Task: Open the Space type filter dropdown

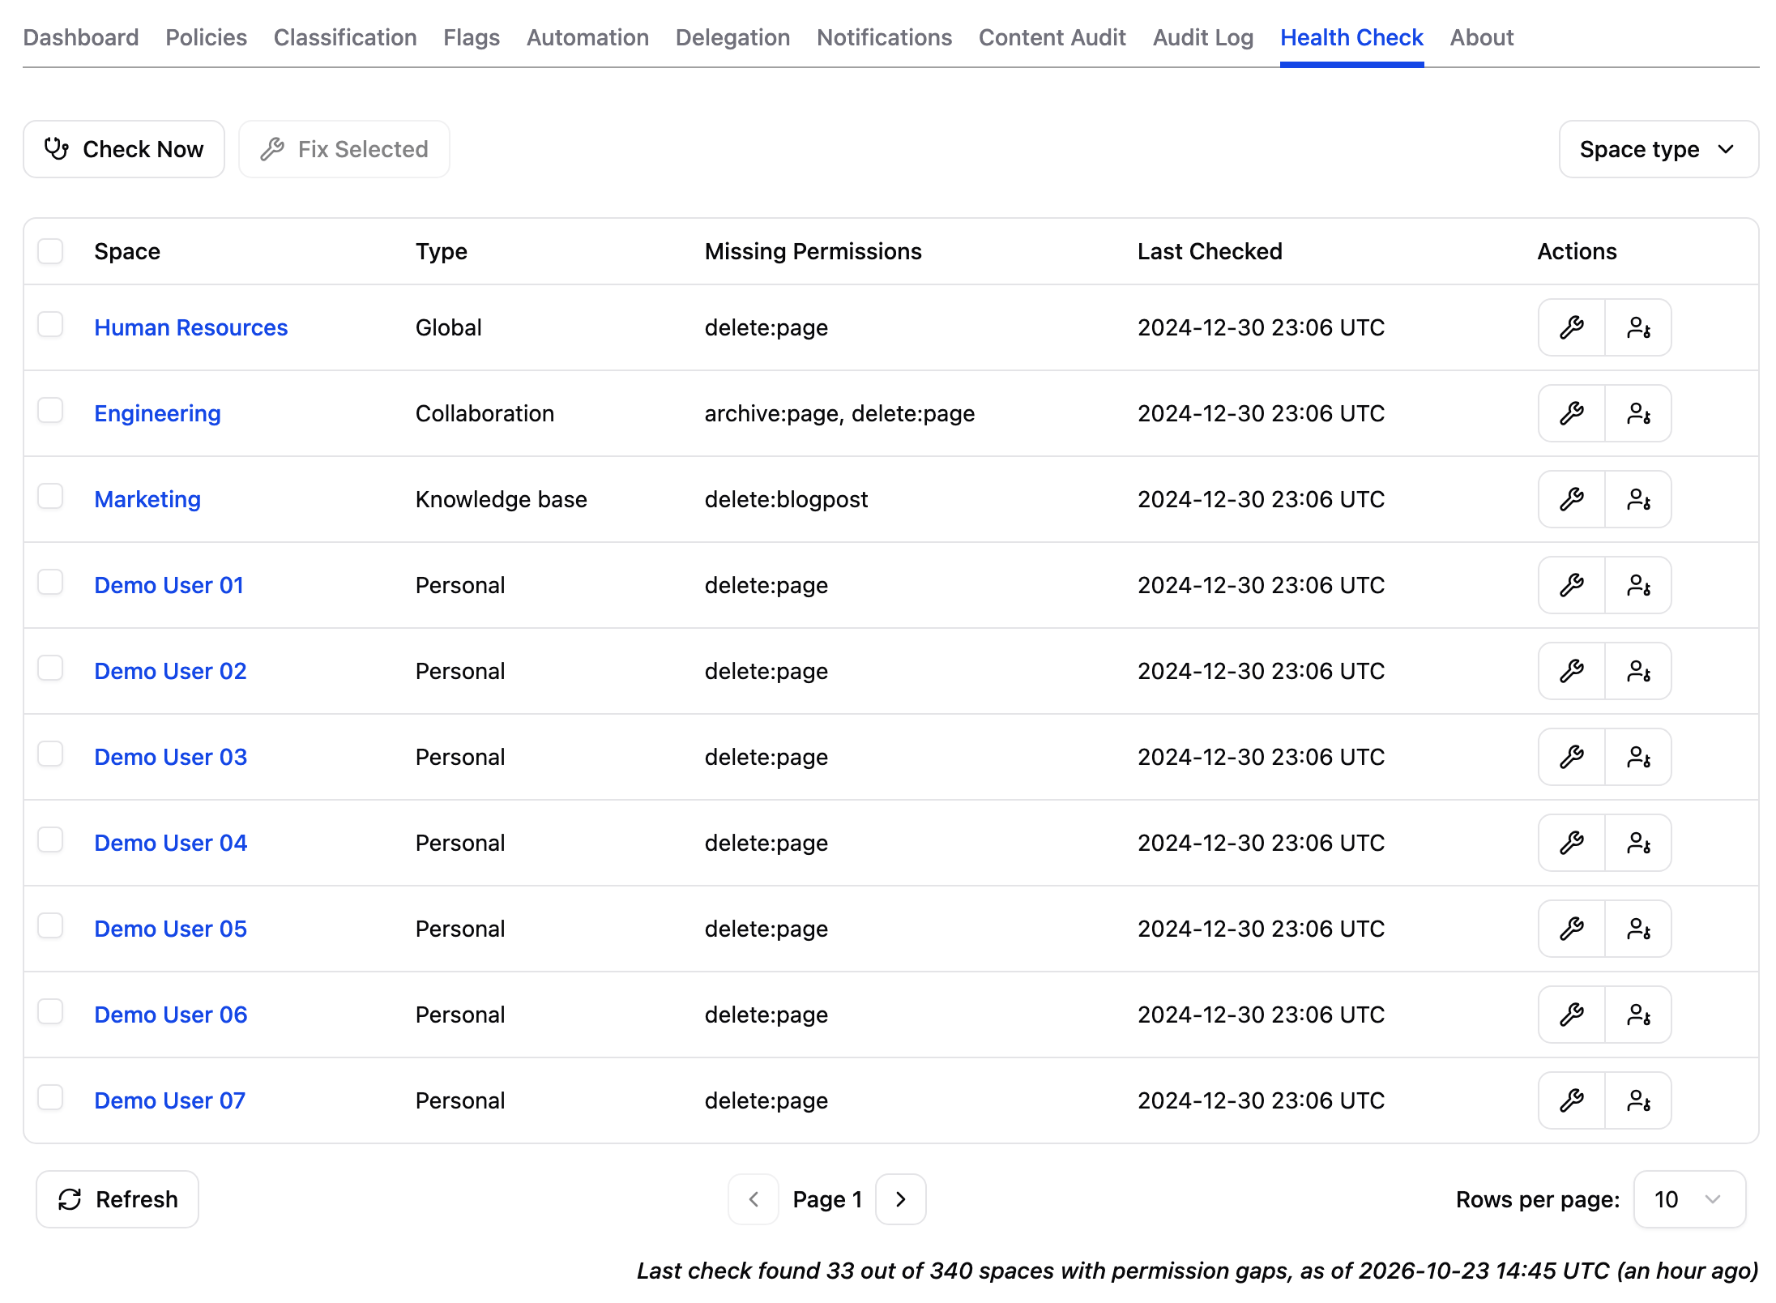Action: point(1659,149)
